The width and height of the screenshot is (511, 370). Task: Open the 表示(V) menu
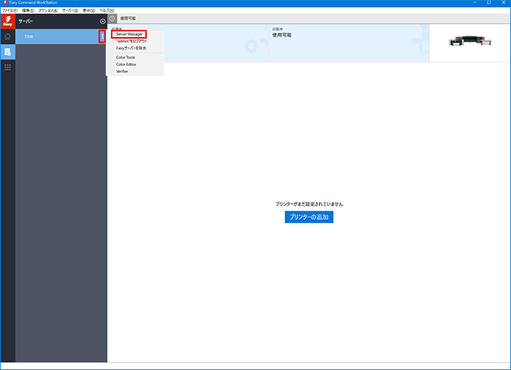point(88,10)
